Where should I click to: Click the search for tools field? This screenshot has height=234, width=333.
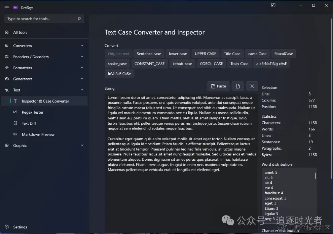(44, 19)
